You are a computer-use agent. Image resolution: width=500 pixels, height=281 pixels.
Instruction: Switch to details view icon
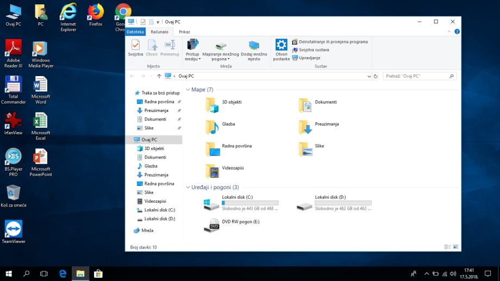[448, 247]
